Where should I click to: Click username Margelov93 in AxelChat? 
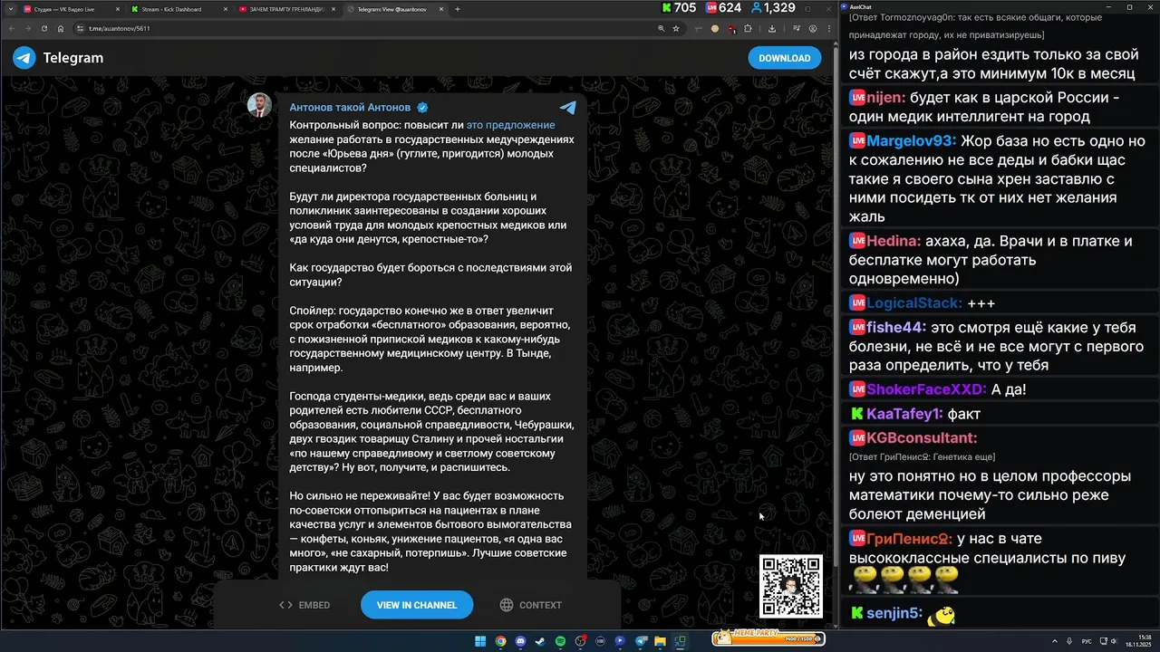tap(911, 141)
